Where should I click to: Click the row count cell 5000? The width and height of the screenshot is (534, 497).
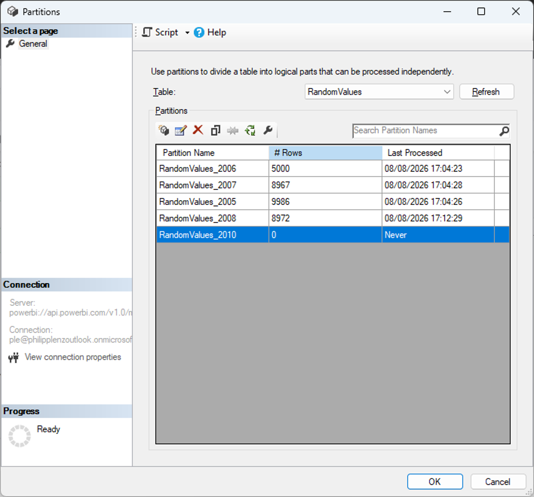click(326, 169)
